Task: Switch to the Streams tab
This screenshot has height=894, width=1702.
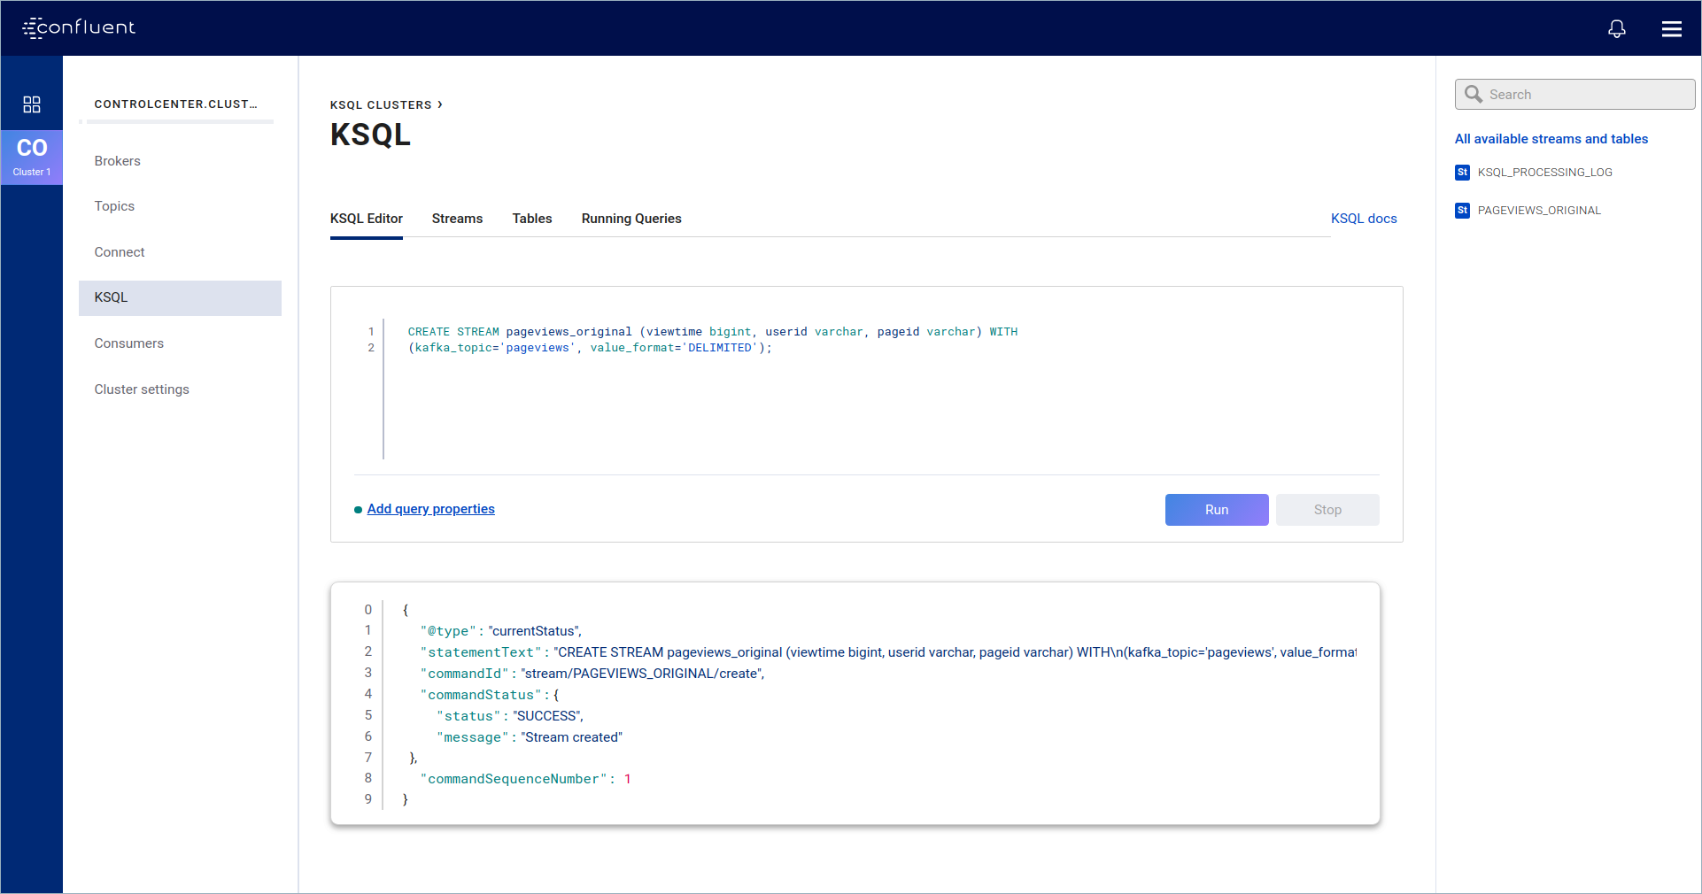Action: tap(457, 219)
